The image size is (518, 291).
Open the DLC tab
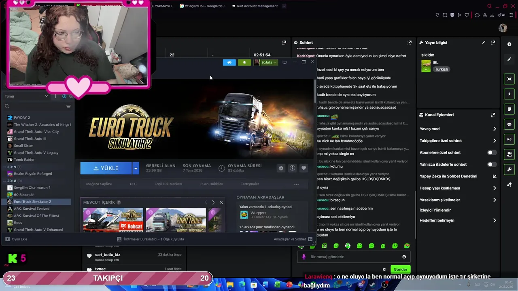pyautogui.click(x=133, y=184)
